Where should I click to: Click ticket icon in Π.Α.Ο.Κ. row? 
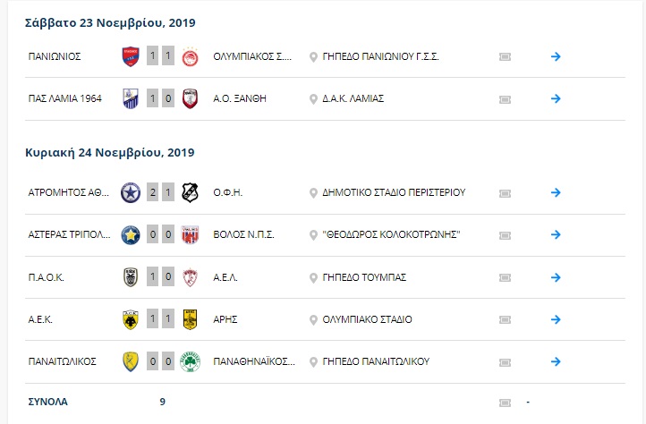505,277
